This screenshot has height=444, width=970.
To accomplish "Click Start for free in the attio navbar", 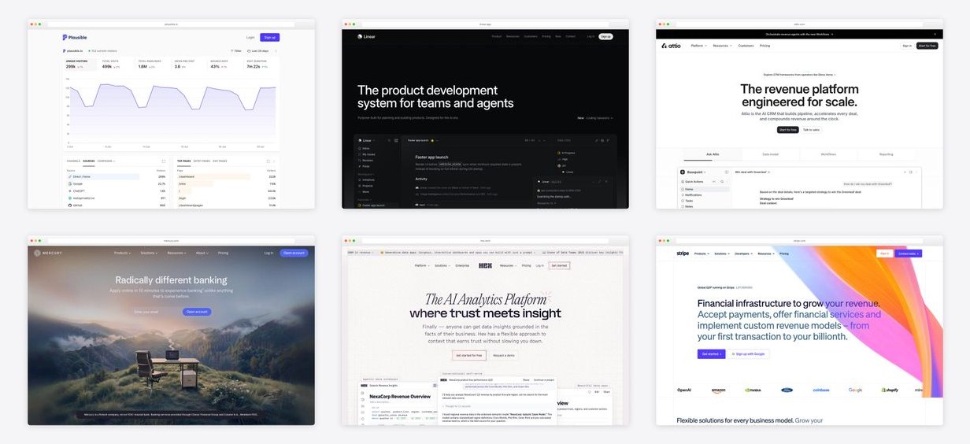I will click(x=927, y=46).
